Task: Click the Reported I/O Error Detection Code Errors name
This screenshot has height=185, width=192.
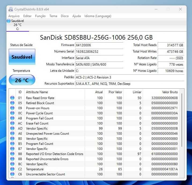Action: (x=54, y=154)
